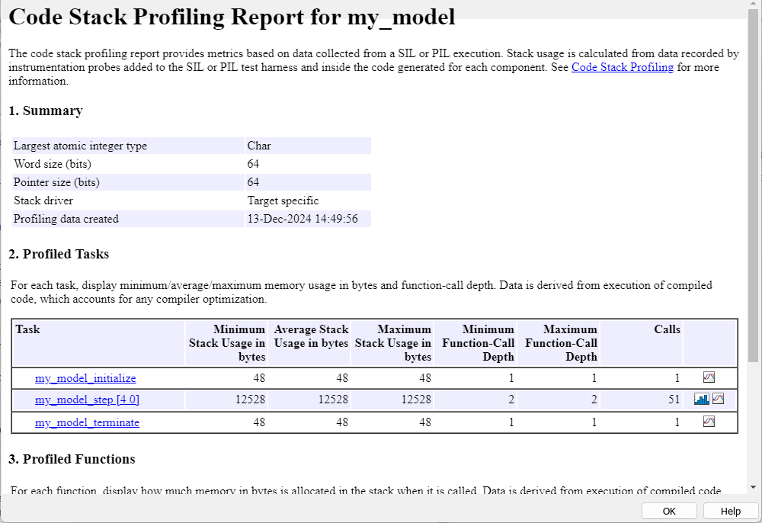The image size is (762, 523).
Task: Click the Task column header
Action: pos(27,329)
